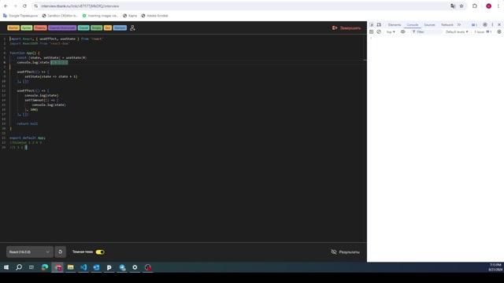Open the Windows Start menu

pyautogui.click(x=6, y=267)
